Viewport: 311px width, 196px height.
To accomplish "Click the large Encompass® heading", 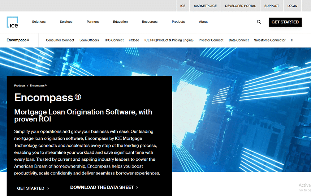I will click(x=48, y=98).
